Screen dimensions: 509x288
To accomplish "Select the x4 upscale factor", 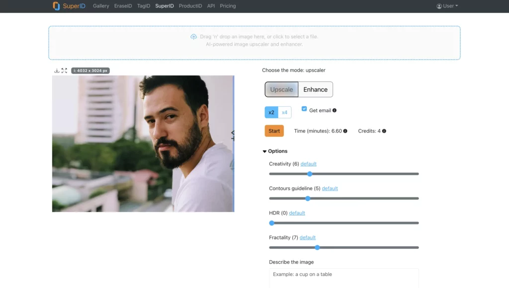I will tap(284, 112).
